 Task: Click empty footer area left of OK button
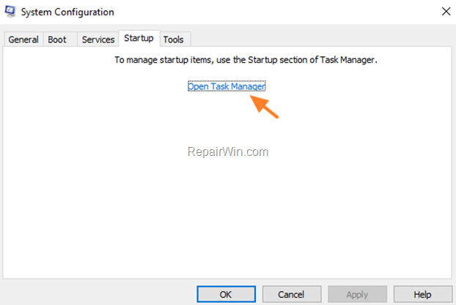tap(99, 294)
